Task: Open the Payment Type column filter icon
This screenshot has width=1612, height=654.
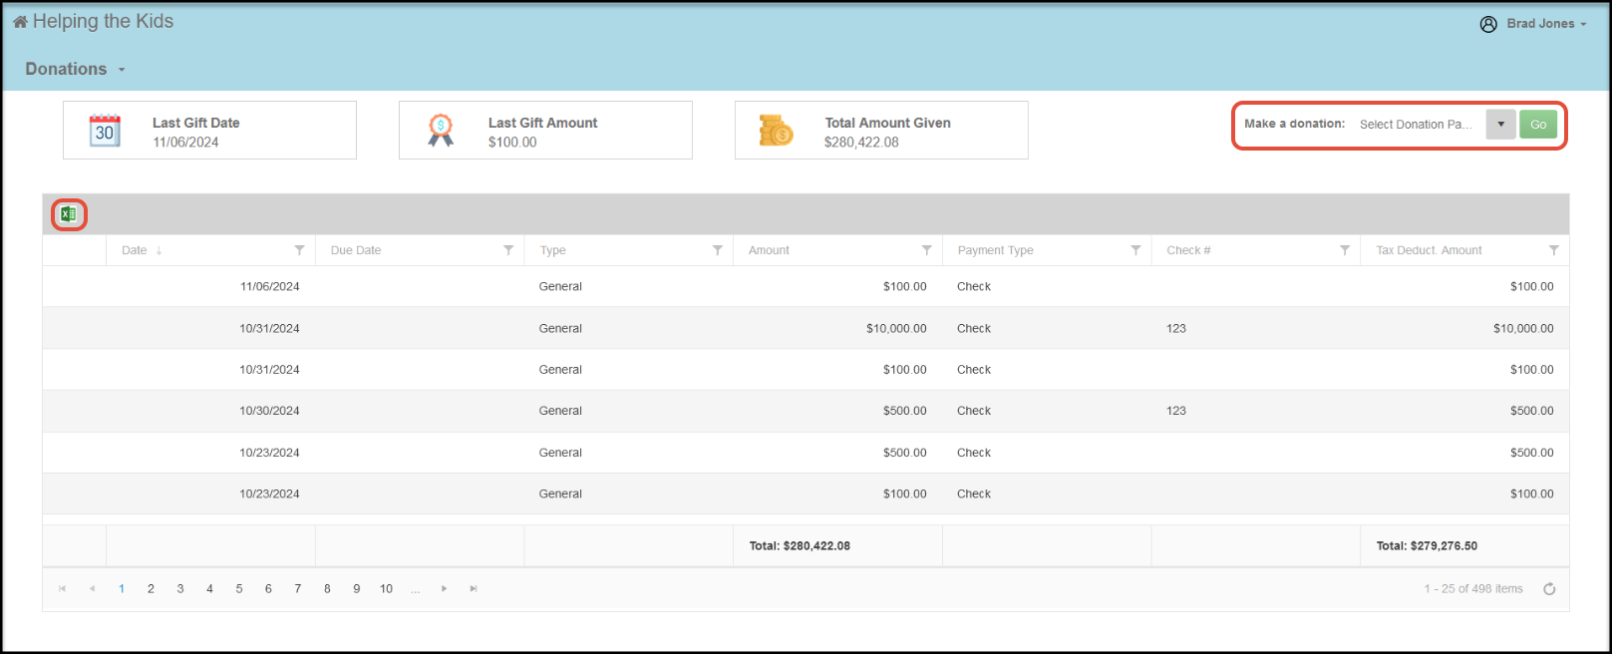Action: pyautogui.click(x=1135, y=250)
